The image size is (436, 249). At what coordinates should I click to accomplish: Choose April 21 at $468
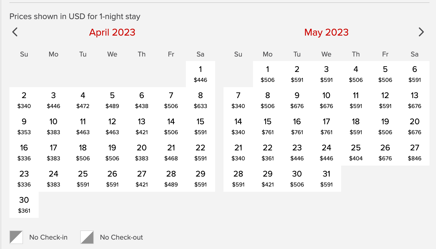coord(171,152)
